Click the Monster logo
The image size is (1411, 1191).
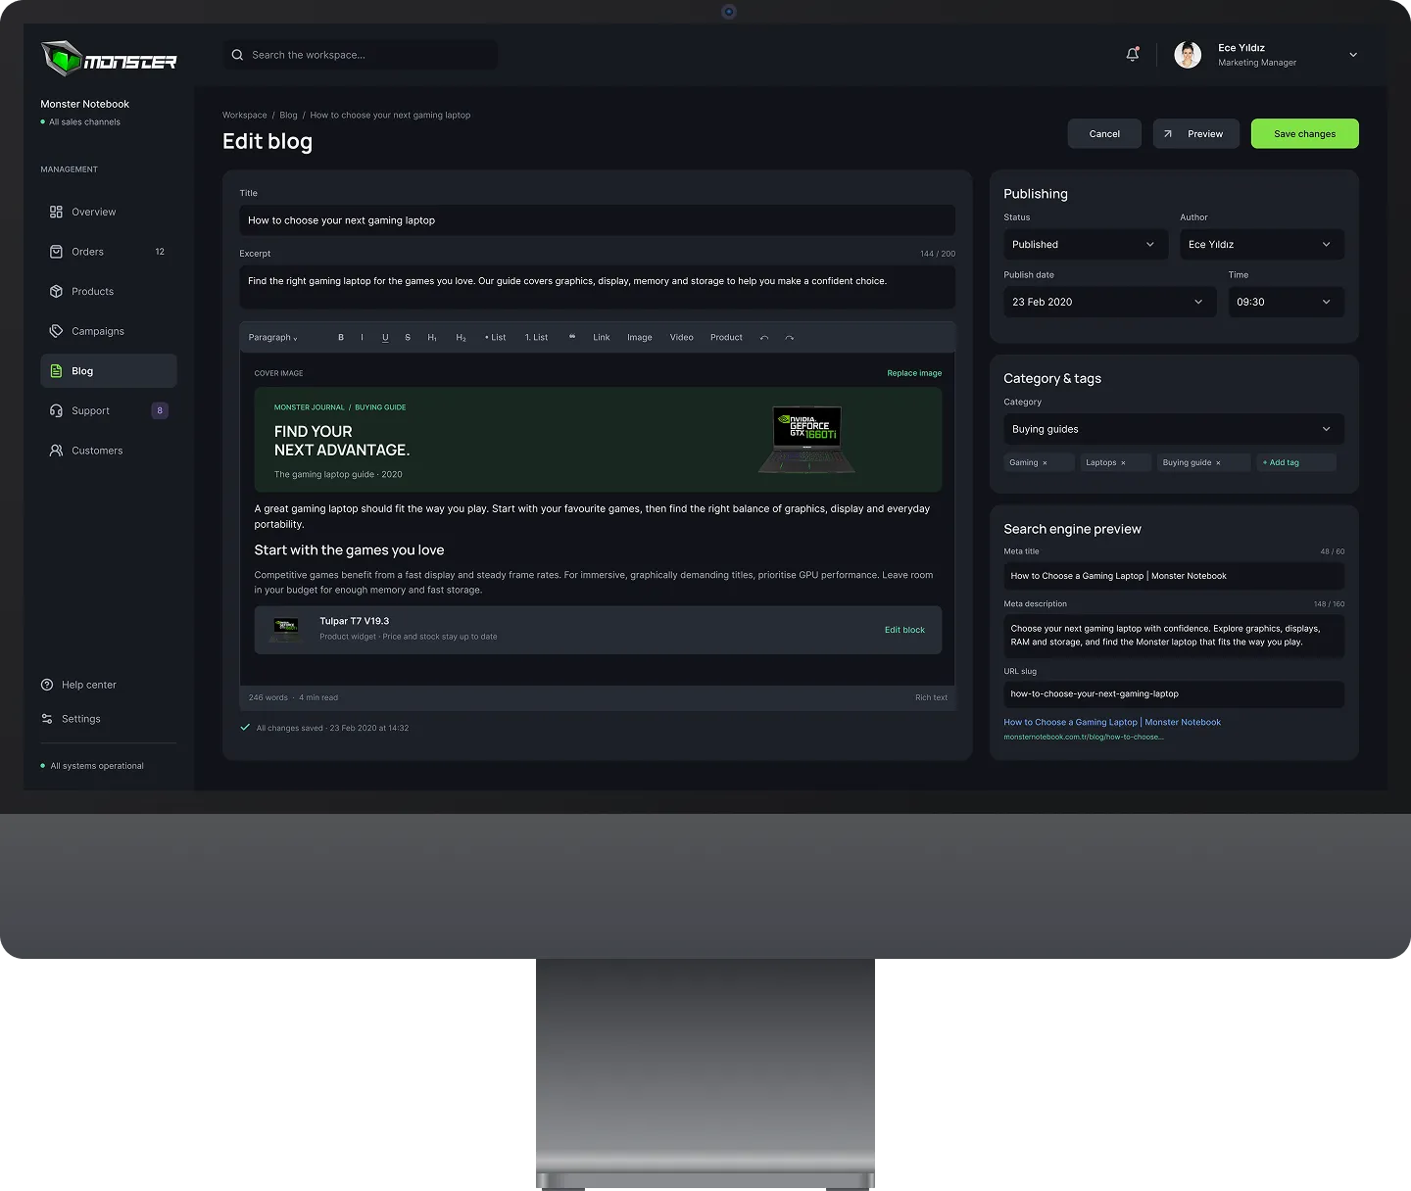point(109,59)
